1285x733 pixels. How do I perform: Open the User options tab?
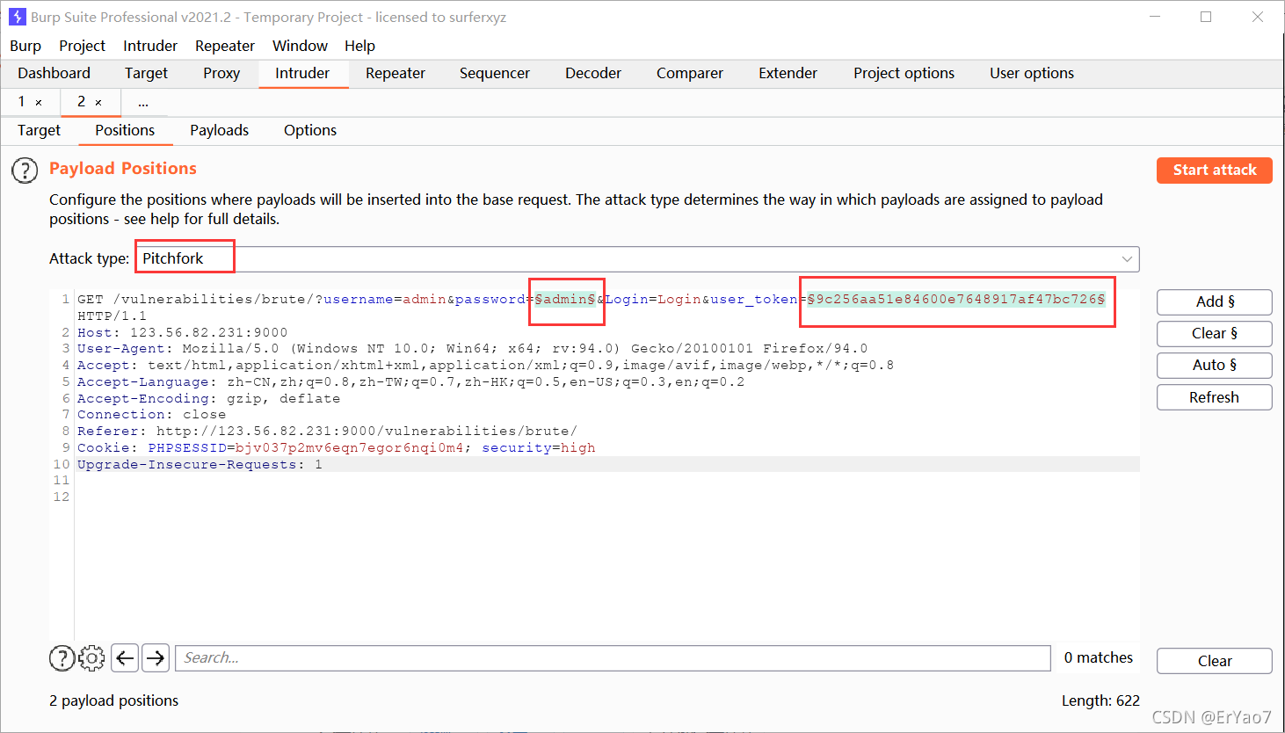1032,73
